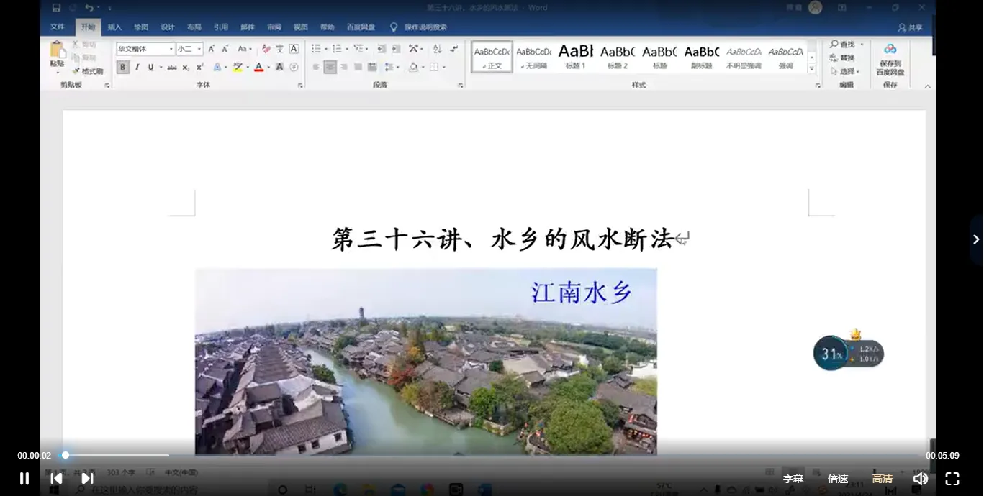This screenshot has height=496, width=984.
Task: Clear all formatting with eraser icon
Action: (266, 49)
